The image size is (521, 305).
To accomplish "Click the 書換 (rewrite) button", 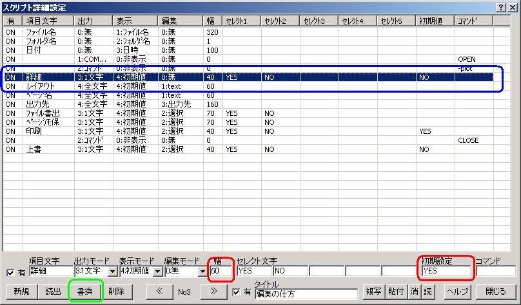I will pos(84,291).
